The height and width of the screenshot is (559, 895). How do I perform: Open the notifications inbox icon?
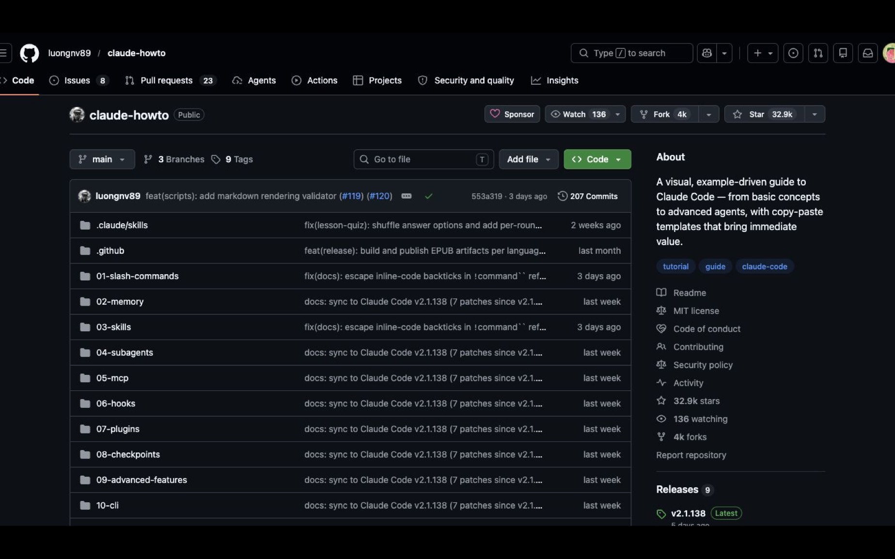tap(868, 53)
